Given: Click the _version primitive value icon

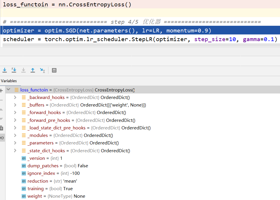Looking at the screenshot, I should tap(24, 158).
